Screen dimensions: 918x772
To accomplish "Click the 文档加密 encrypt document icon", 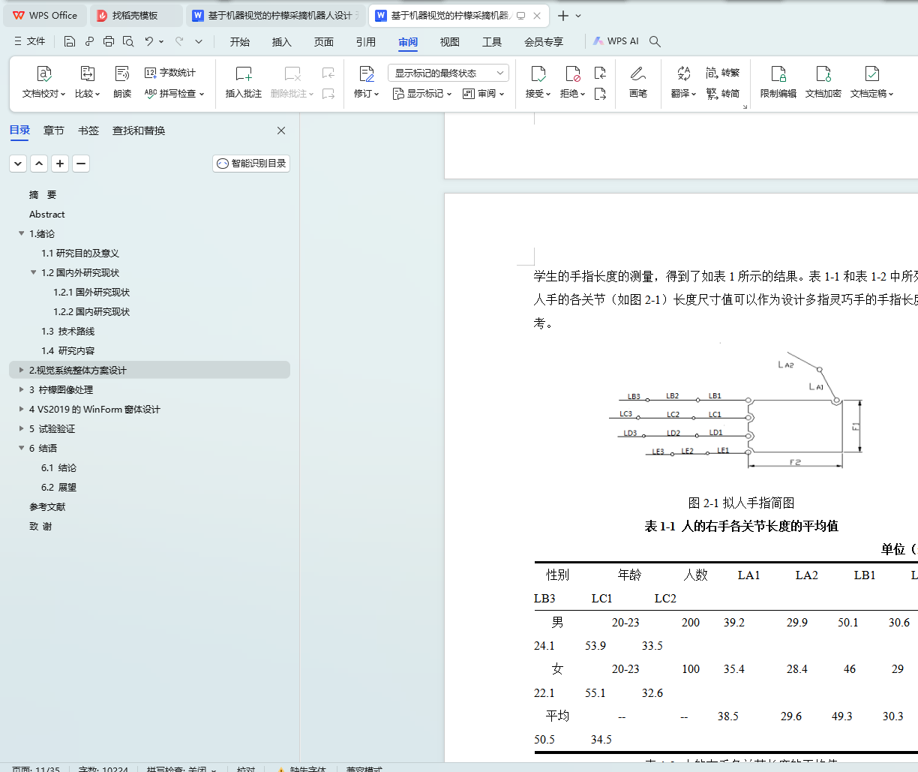I will (823, 74).
